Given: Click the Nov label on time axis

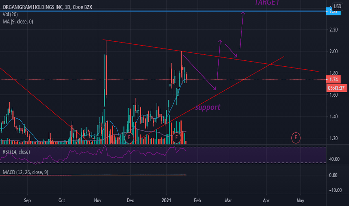Looking at the screenshot, I should [x=98, y=200].
